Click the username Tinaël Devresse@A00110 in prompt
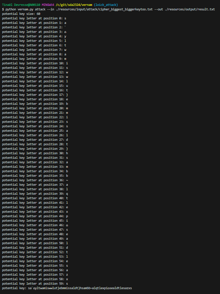The height and width of the screenshot is (294, 220). 21,5
